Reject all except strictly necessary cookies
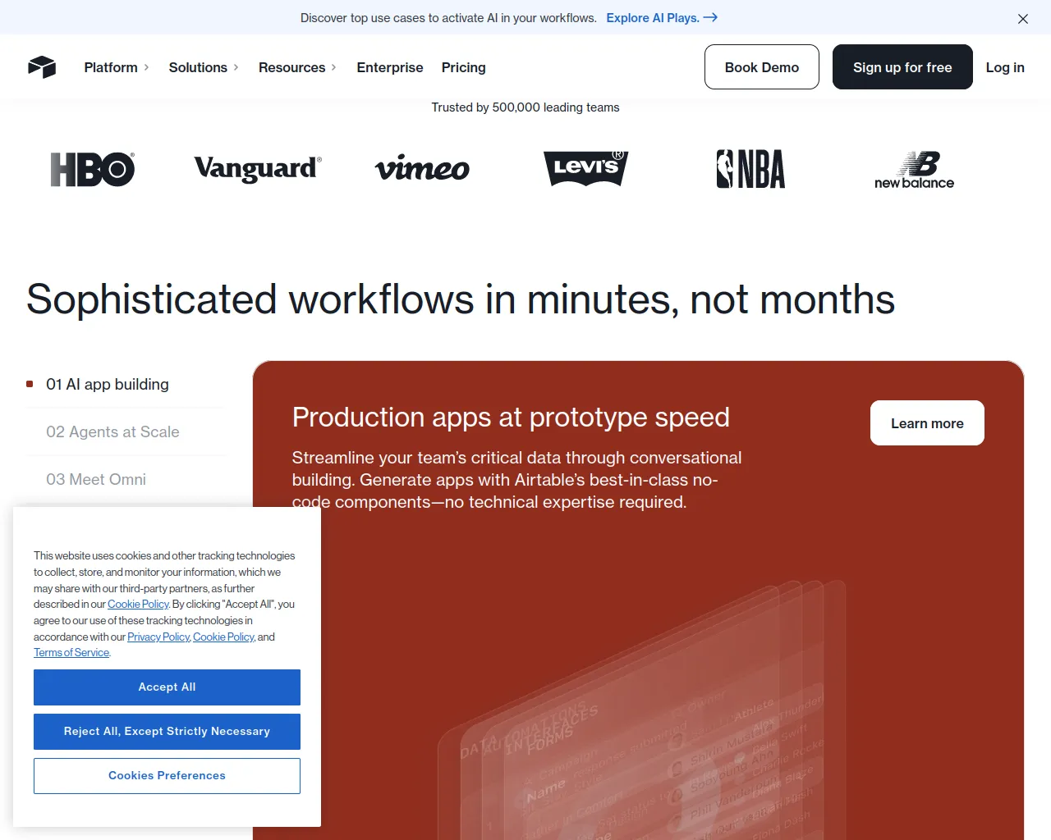The height and width of the screenshot is (840, 1051). [167, 732]
